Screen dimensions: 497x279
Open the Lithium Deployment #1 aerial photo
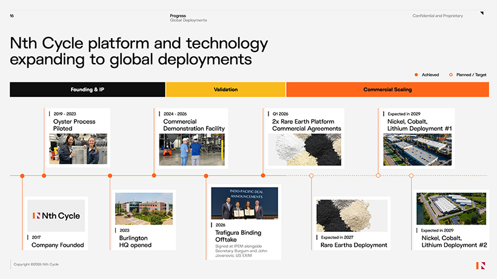click(418, 149)
